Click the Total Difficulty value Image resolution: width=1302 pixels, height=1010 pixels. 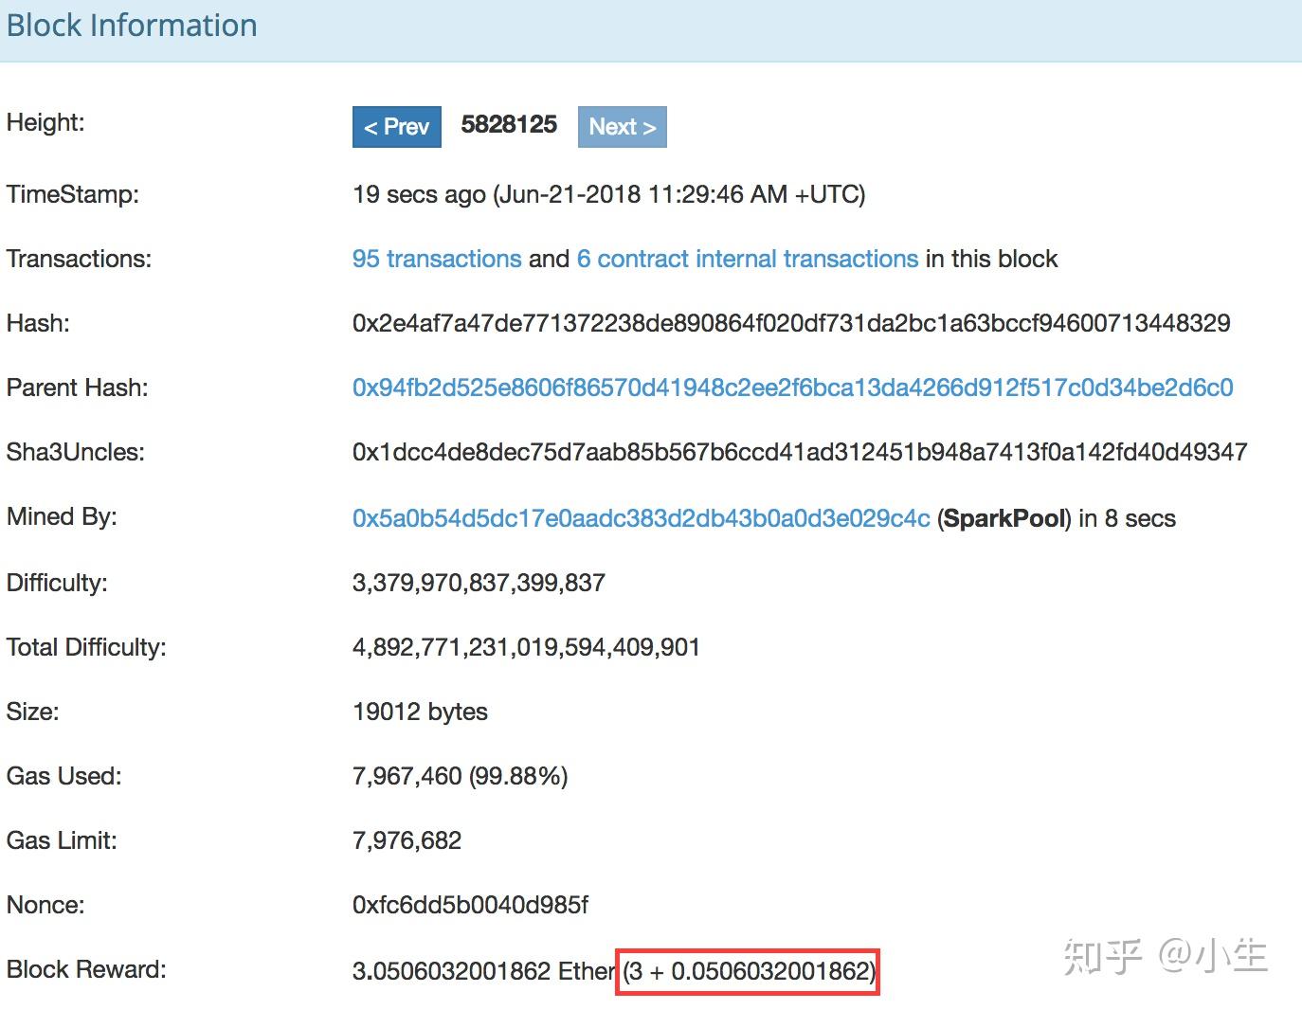pyautogui.click(x=526, y=647)
